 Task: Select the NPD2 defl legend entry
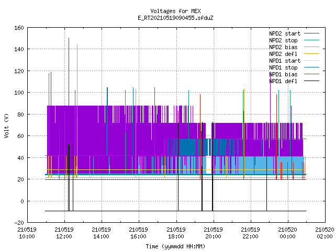pos(283,54)
